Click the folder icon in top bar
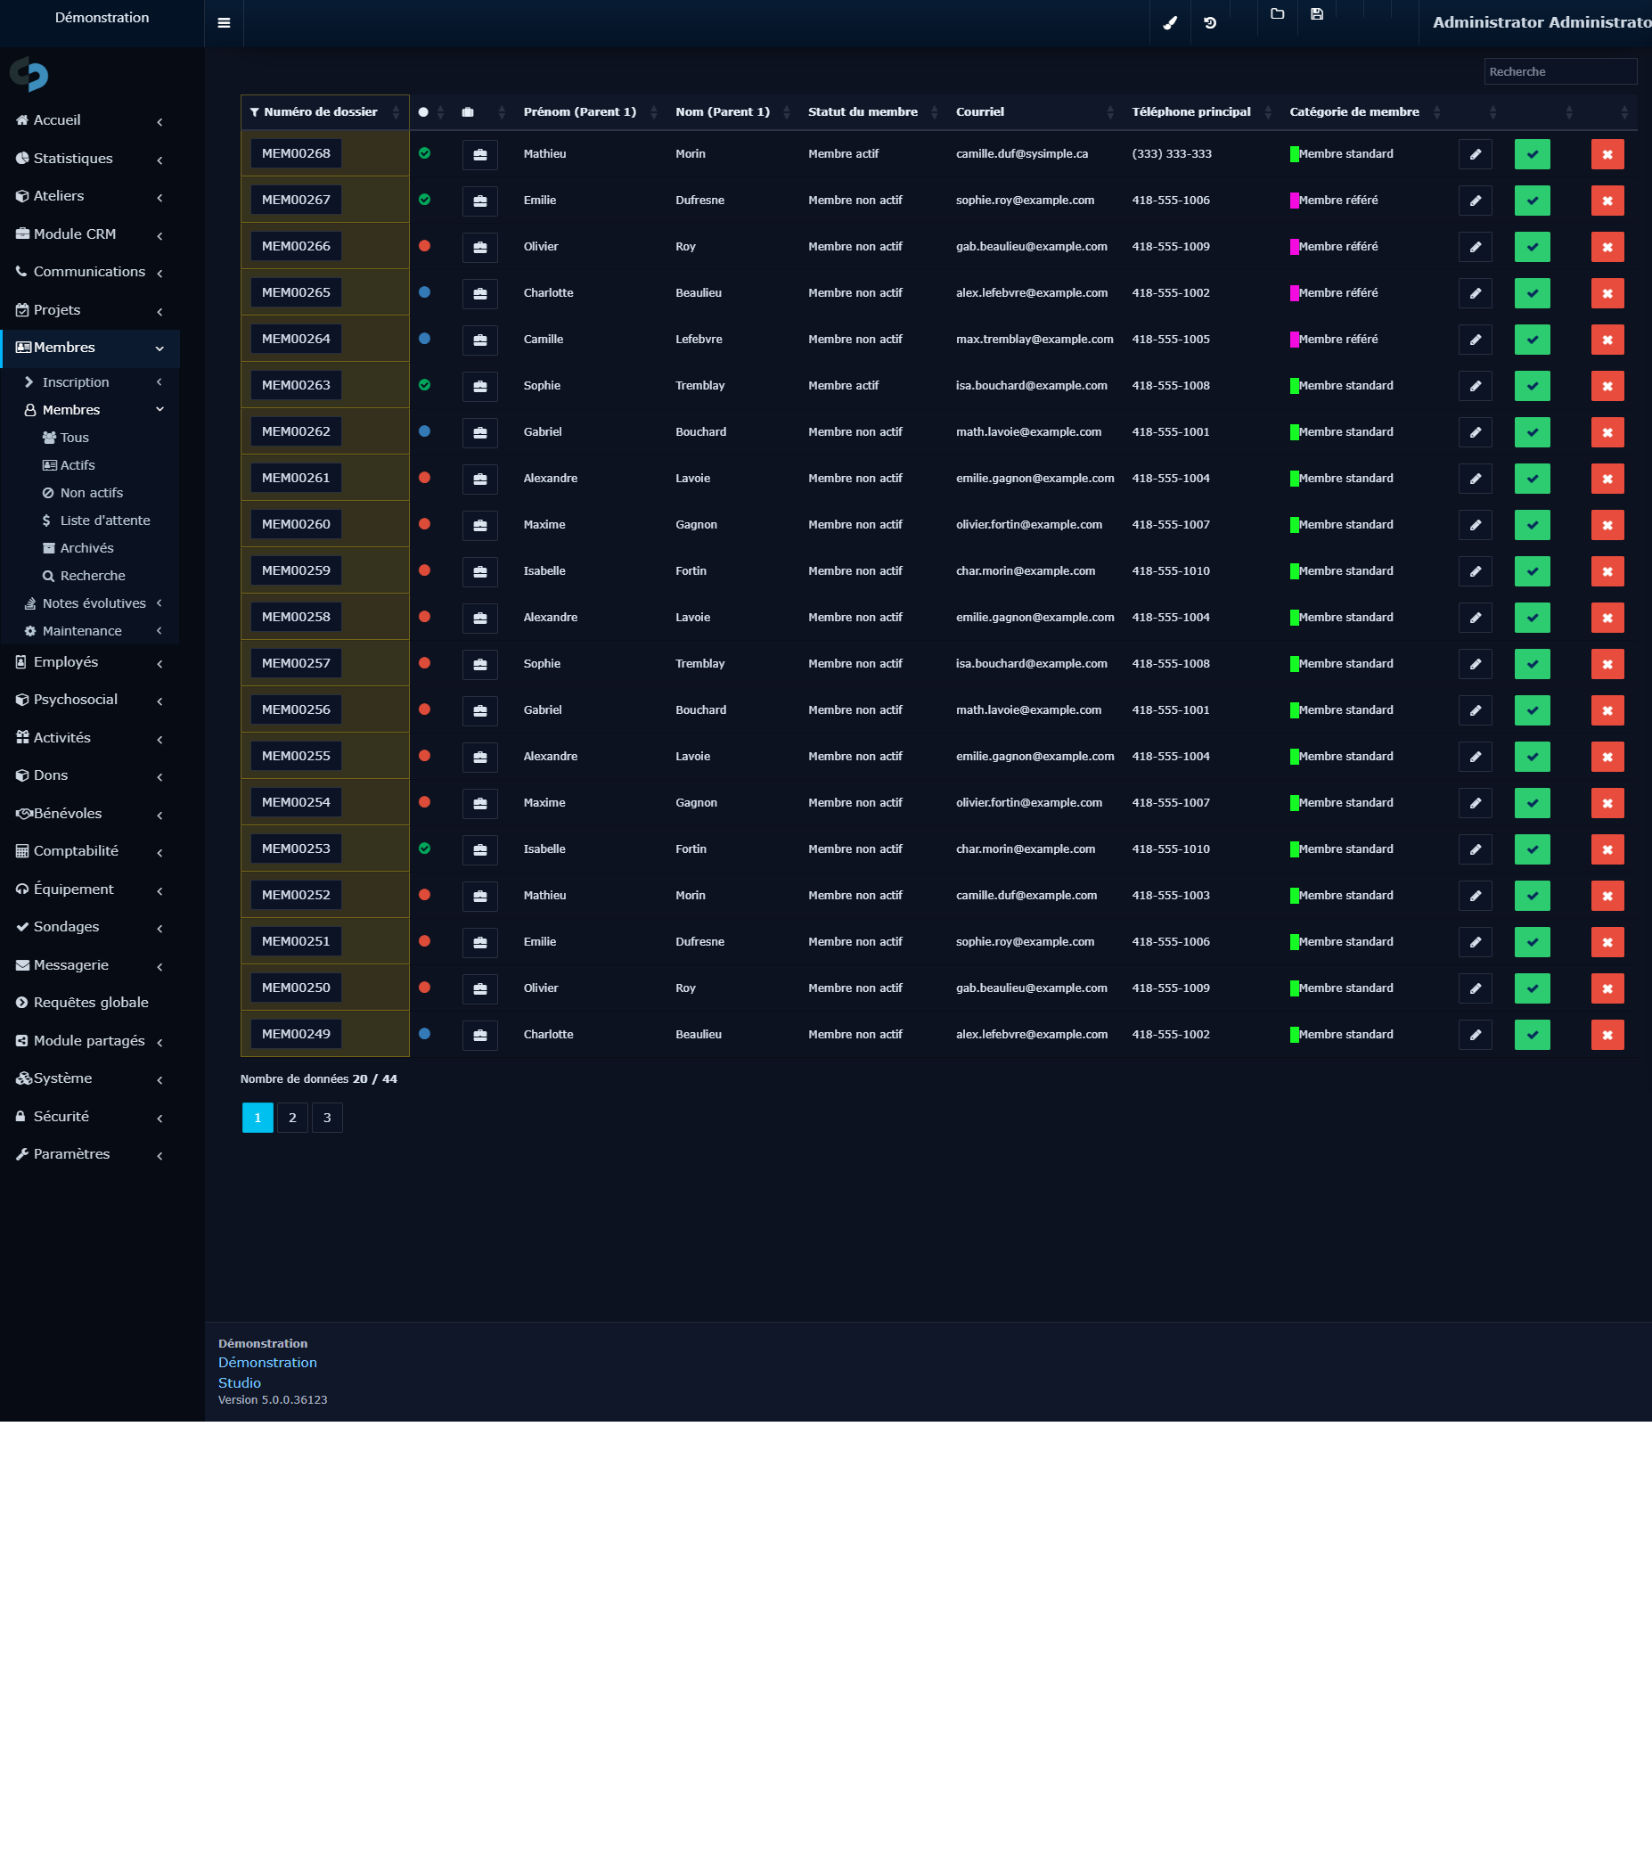 pyautogui.click(x=1277, y=13)
